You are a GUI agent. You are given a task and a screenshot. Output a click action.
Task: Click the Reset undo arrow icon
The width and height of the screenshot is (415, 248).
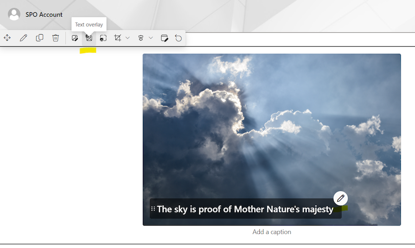tap(178, 38)
